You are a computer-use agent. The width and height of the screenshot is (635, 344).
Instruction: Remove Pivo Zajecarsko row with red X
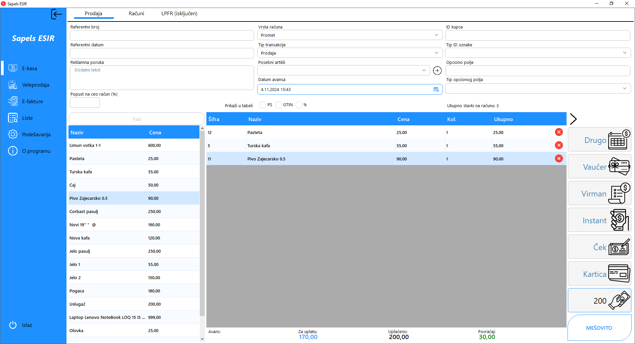[559, 158]
